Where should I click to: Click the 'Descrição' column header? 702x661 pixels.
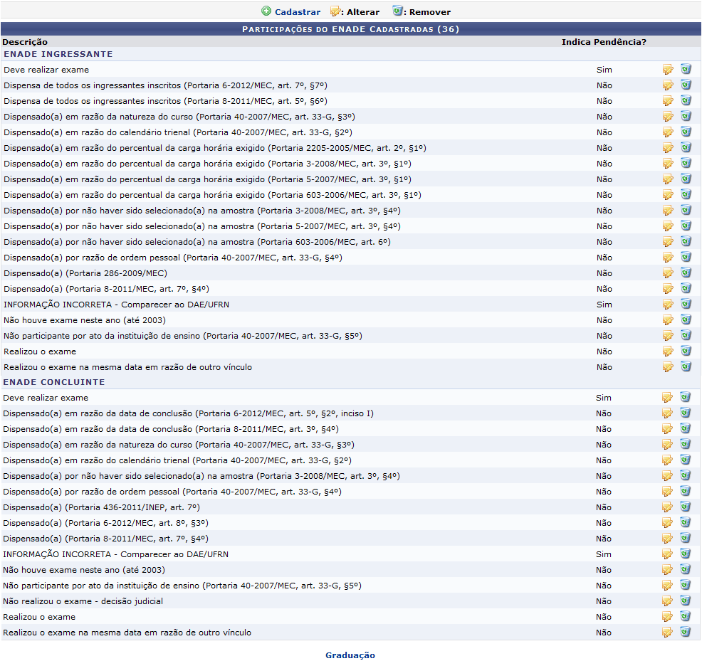click(x=26, y=42)
